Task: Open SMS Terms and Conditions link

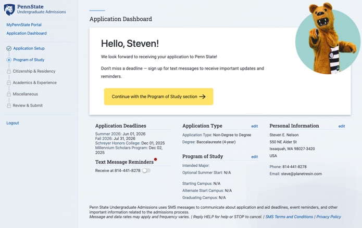Action: coord(289,217)
